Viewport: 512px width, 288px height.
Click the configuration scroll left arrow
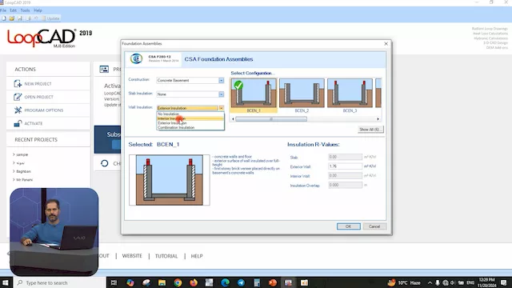[233, 119]
